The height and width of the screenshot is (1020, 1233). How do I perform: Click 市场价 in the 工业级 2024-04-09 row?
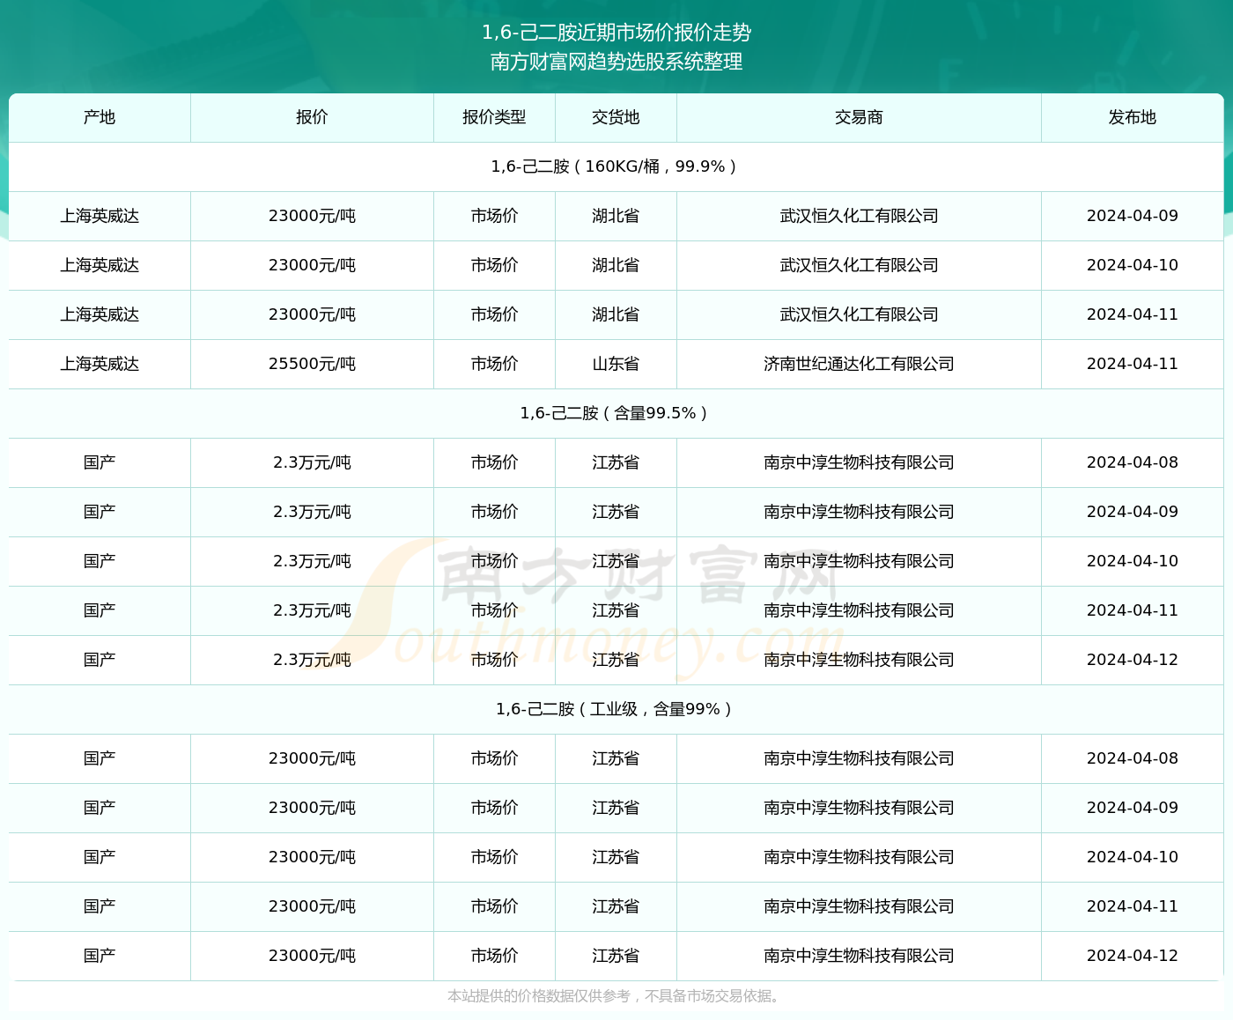[494, 808]
